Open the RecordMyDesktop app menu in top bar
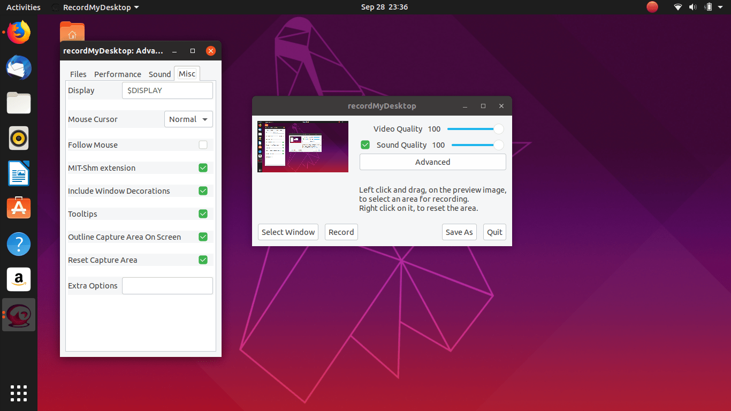This screenshot has height=411, width=731. click(95, 7)
